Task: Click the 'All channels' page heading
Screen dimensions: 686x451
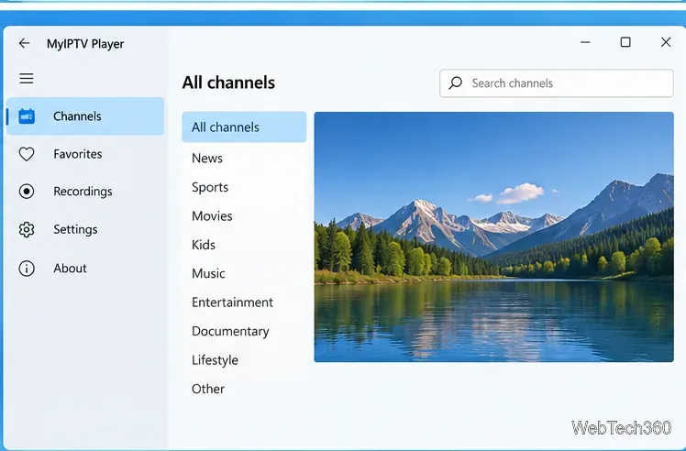Action: pyautogui.click(x=228, y=82)
